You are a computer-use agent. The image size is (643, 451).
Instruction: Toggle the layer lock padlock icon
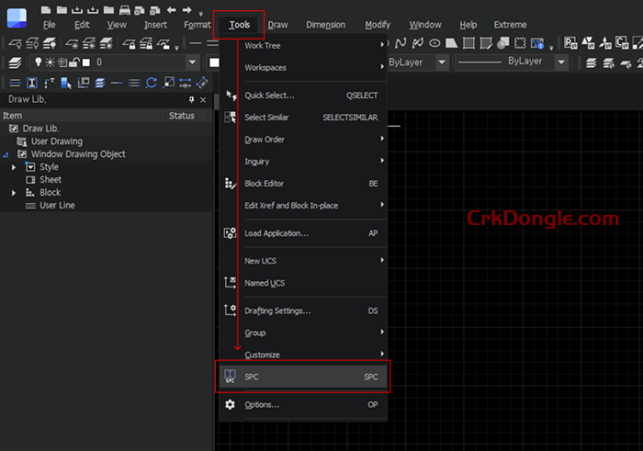(x=73, y=62)
